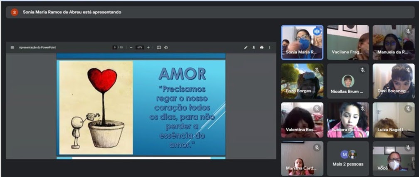Expand the 'Mais 2 pessoas' participants tile
The height and width of the screenshot is (177, 419).
point(348,158)
